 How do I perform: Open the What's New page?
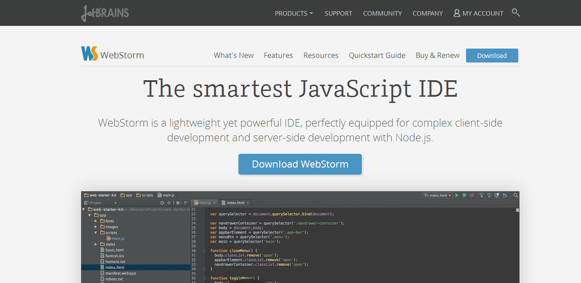tap(233, 55)
